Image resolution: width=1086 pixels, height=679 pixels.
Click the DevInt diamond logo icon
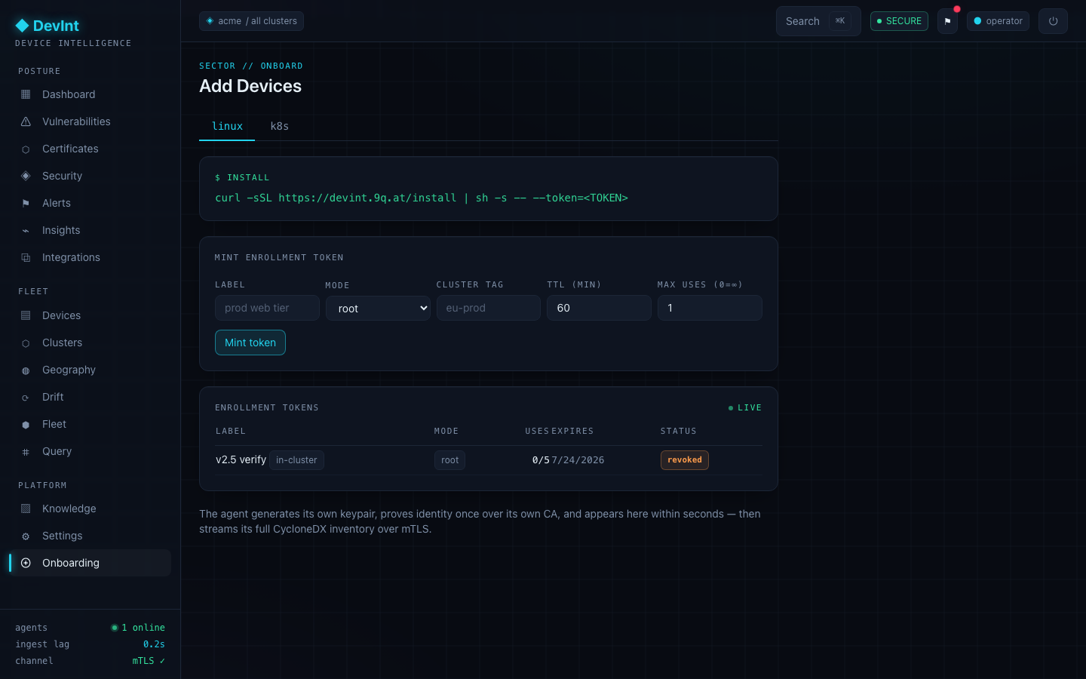tap(22, 26)
